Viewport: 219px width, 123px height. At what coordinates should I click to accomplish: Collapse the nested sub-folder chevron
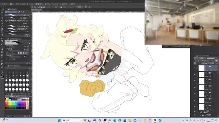coord(201,115)
